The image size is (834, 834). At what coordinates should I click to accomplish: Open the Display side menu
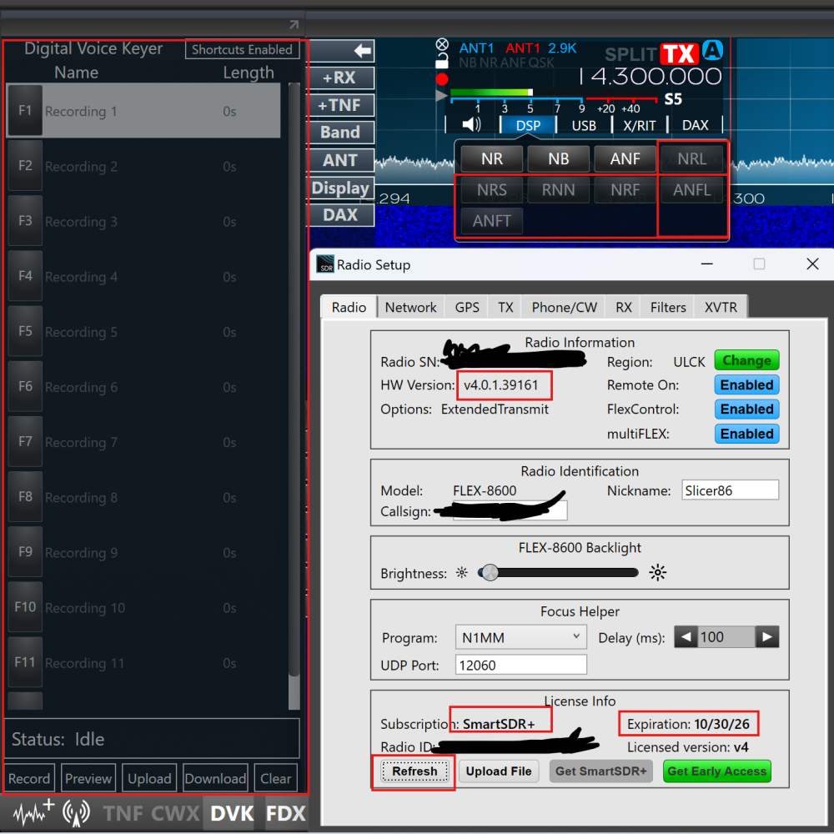pyautogui.click(x=341, y=188)
